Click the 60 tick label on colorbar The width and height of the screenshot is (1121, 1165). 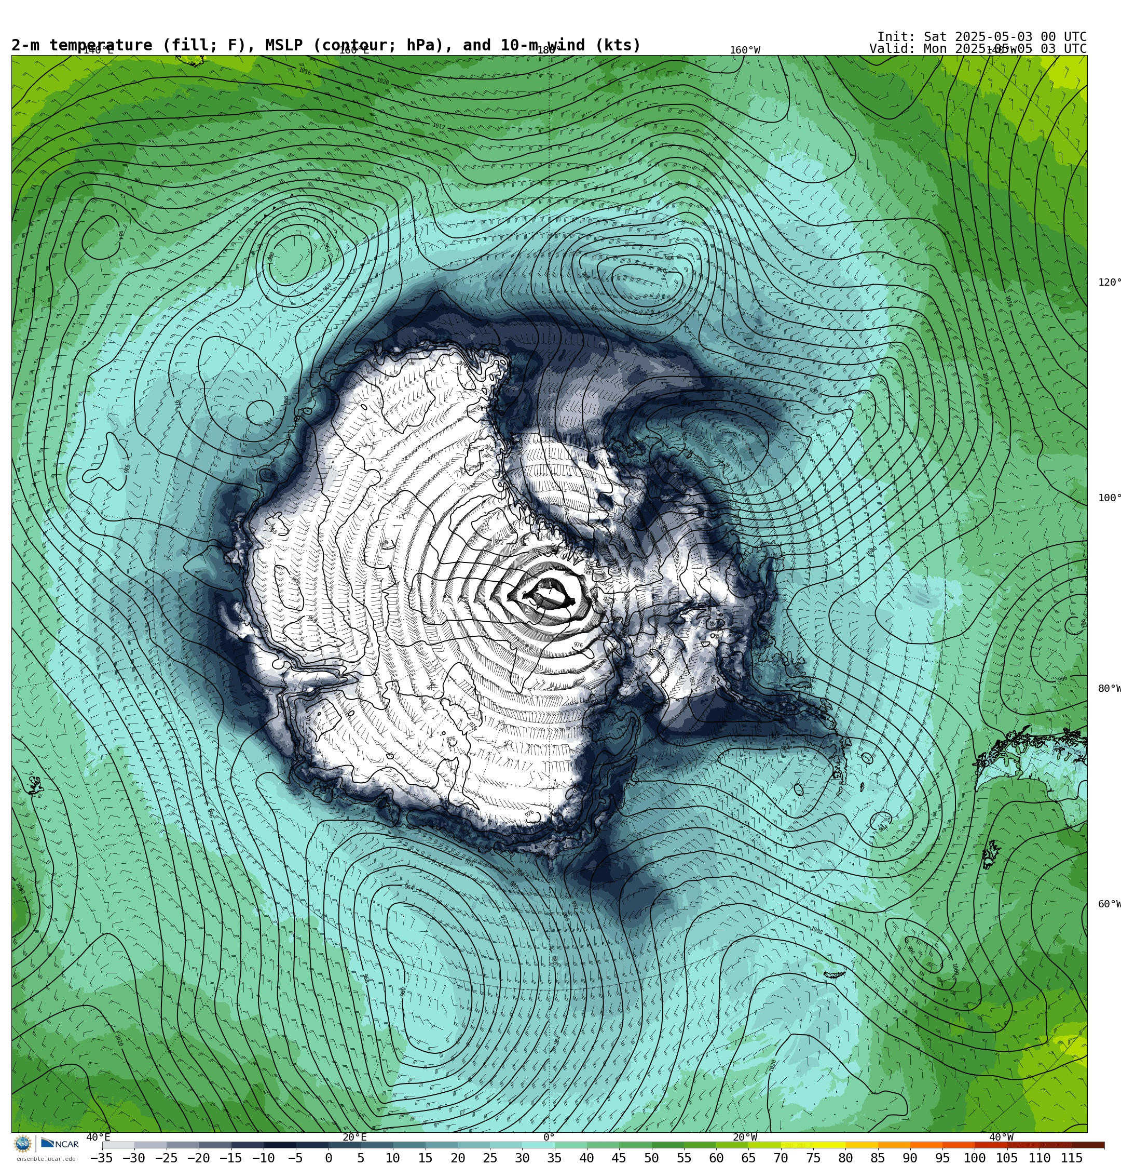coord(716,1158)
